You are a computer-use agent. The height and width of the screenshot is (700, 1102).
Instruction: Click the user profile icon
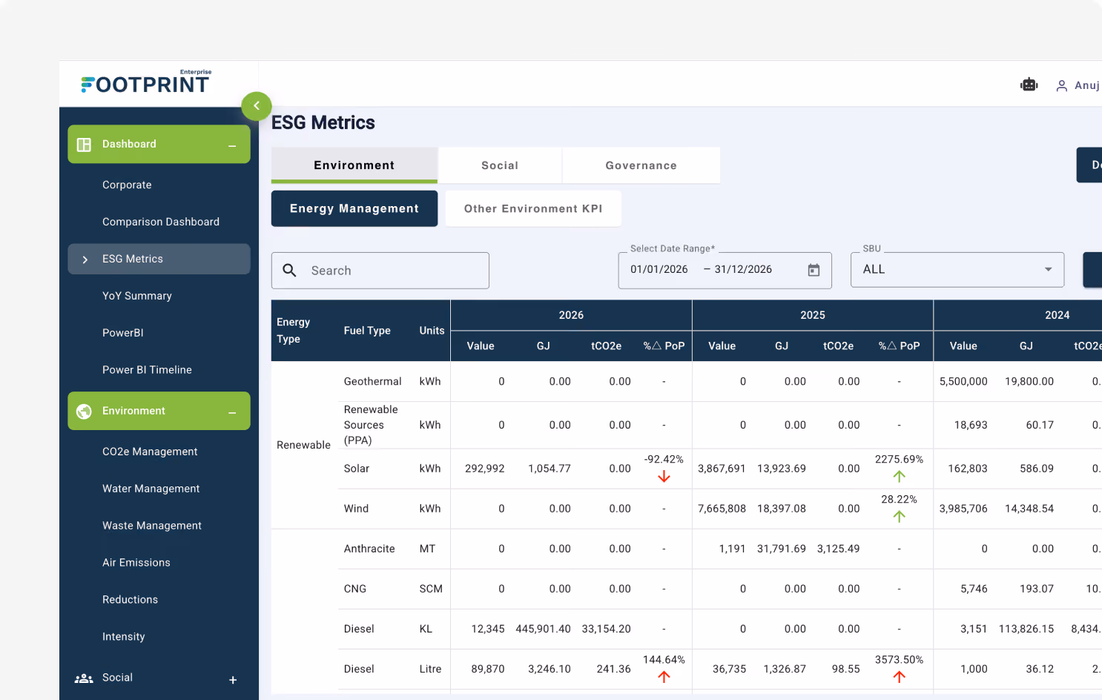1062,86
